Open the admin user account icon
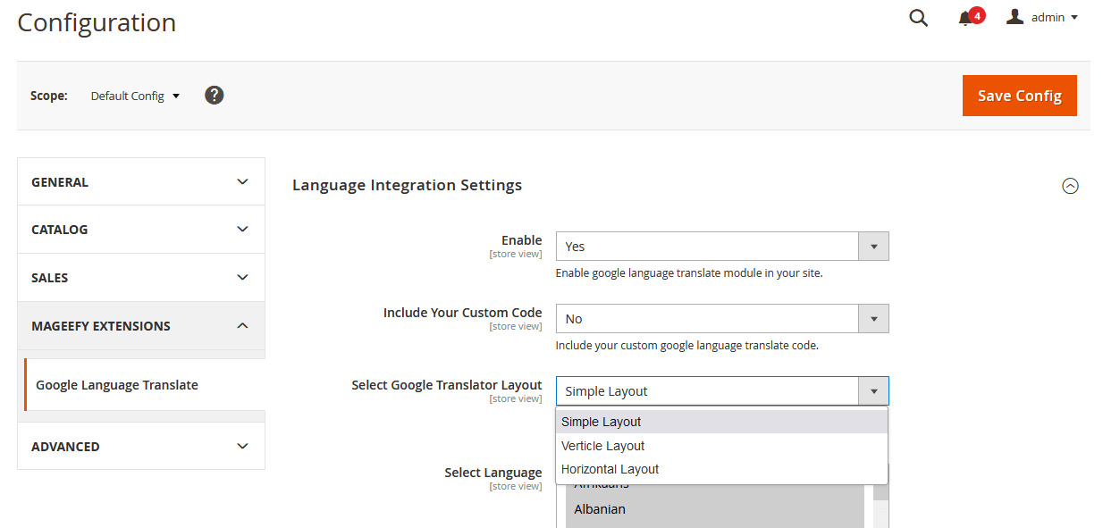 (x=1015, y=16)
